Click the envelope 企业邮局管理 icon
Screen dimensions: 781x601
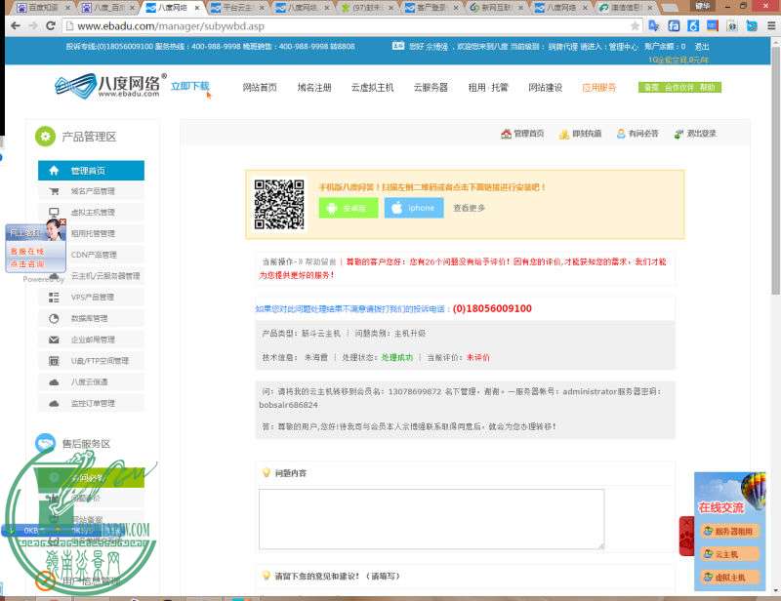[54, 340]
